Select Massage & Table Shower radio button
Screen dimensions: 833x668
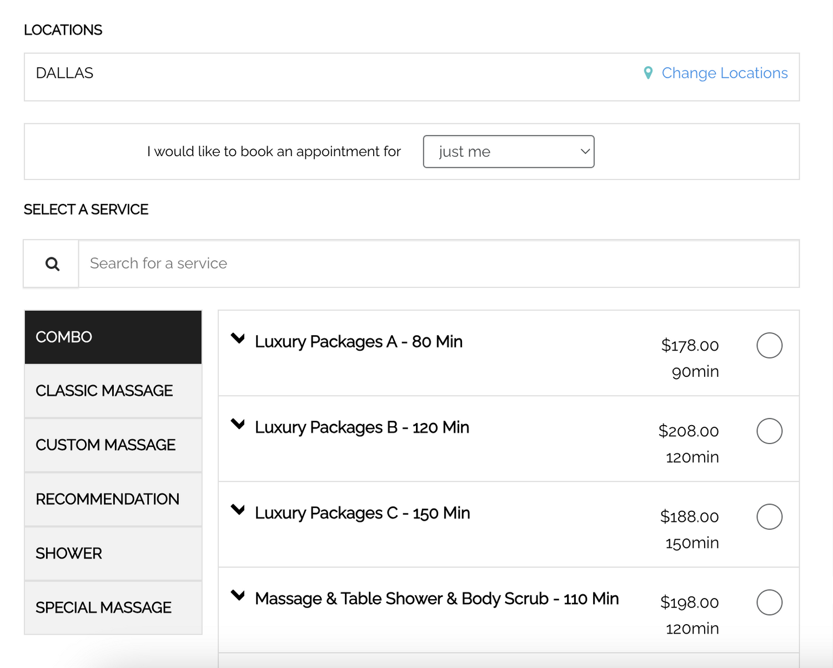(x=769, y=602)
